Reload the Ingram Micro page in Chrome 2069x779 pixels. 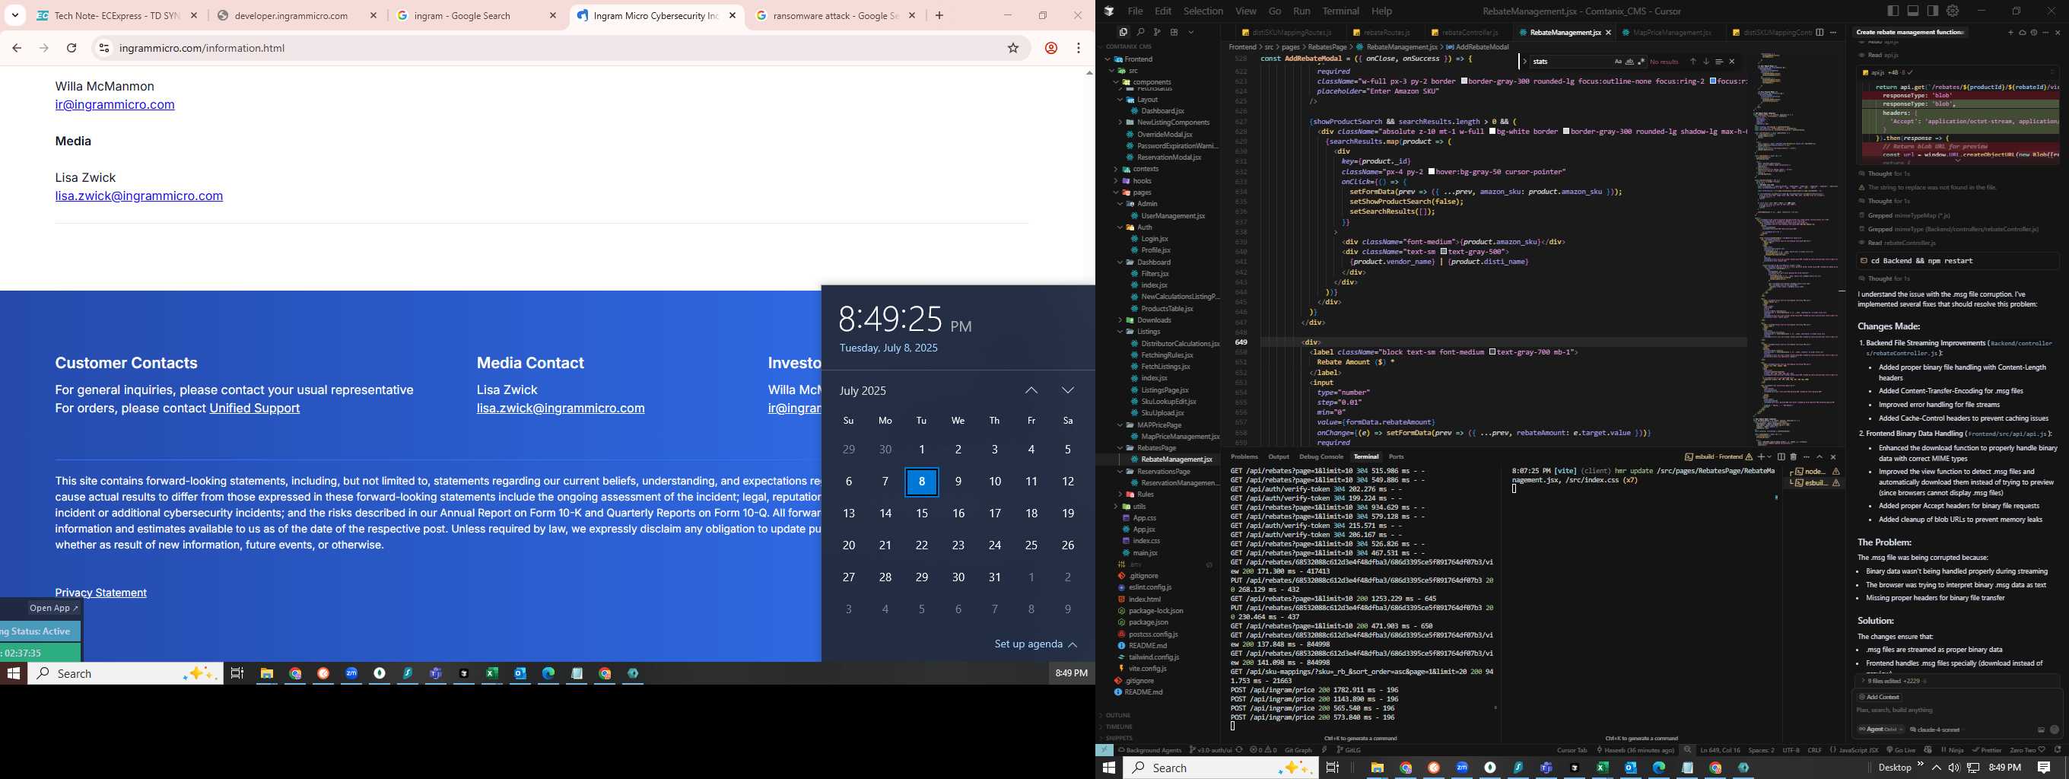[x=72, y=48]
